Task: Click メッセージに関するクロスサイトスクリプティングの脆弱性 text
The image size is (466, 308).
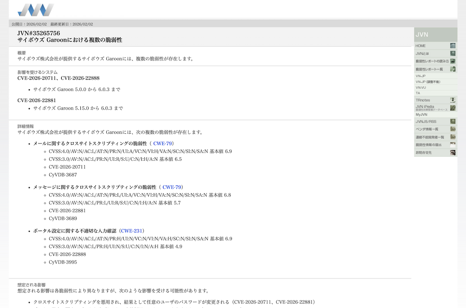Action: pos(95,187)
